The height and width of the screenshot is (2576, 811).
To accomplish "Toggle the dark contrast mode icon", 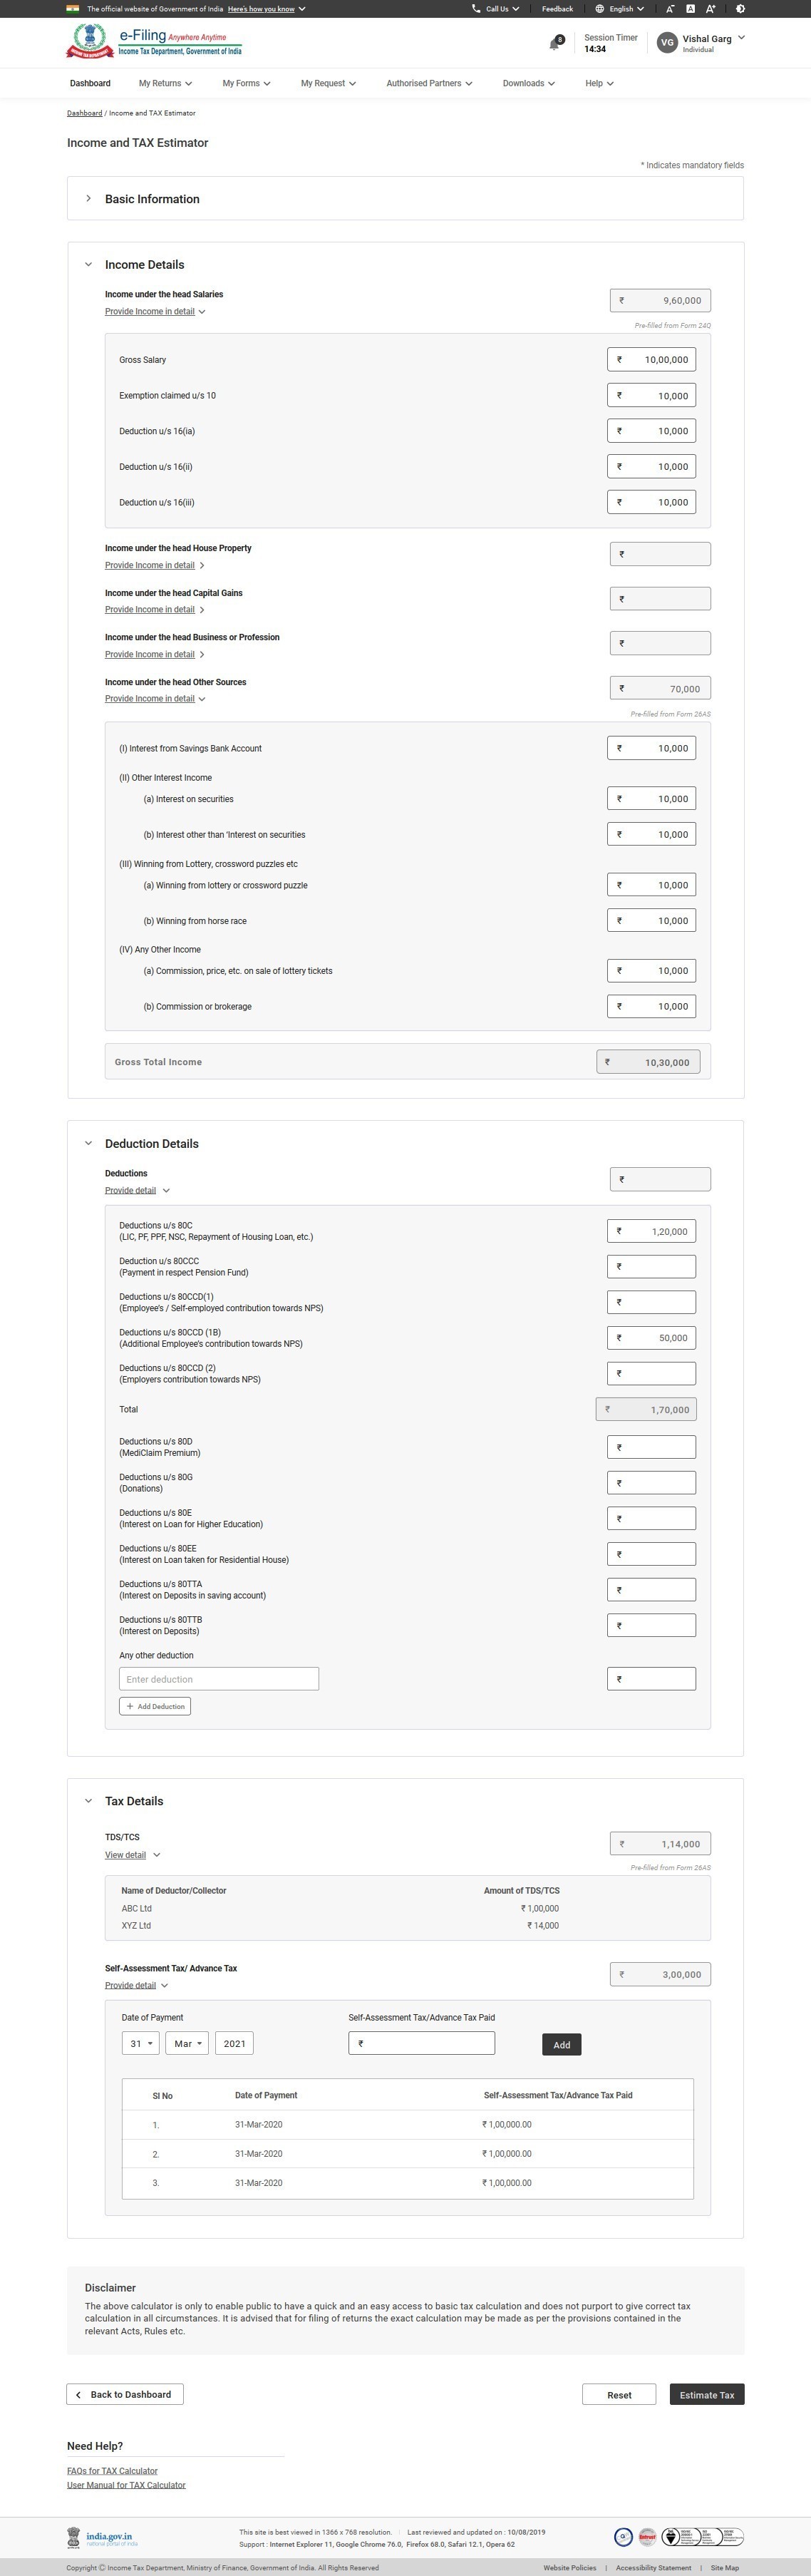I will (740, 9).
